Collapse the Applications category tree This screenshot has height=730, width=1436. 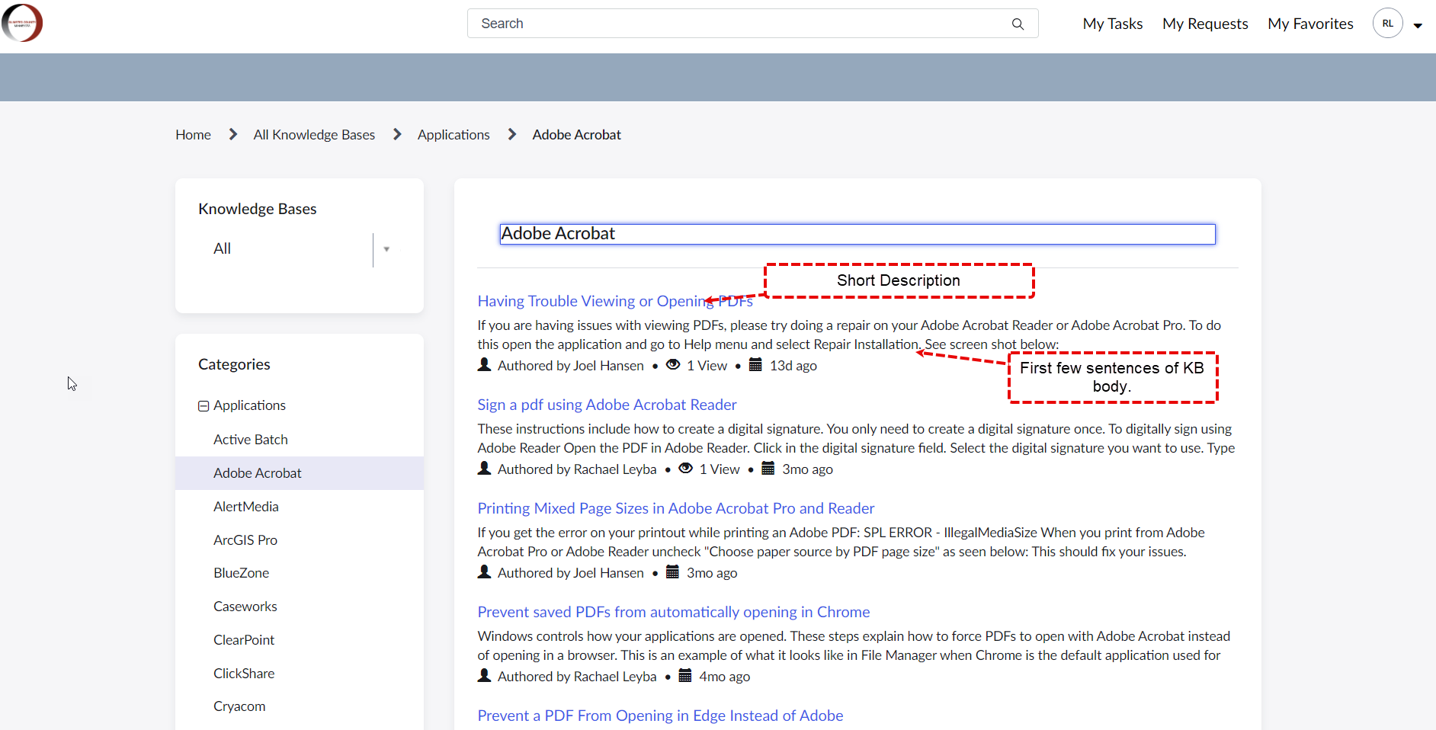pyautogui.click(x=203, y=405)
